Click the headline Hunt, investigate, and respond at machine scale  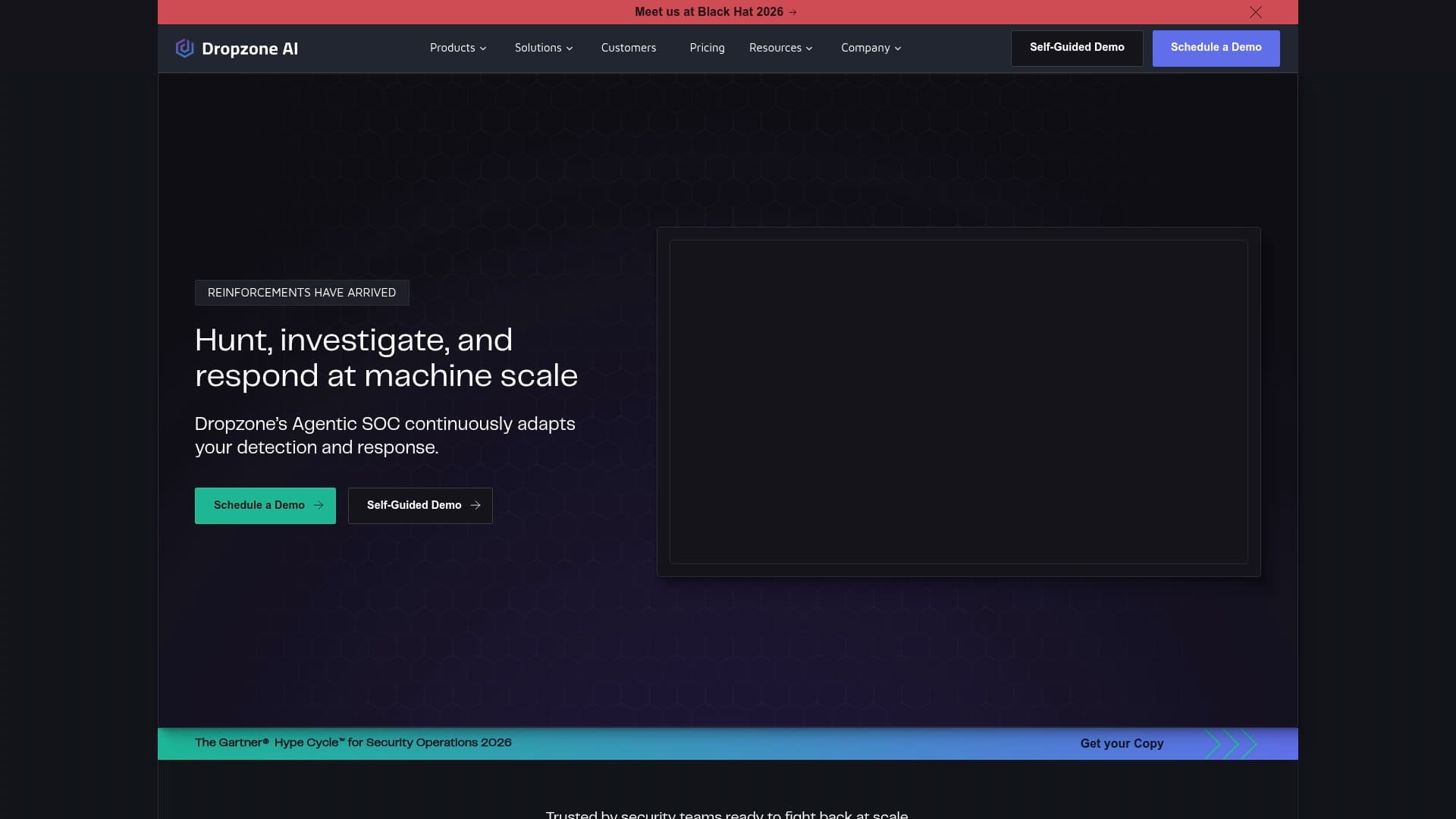click(386, 357)
